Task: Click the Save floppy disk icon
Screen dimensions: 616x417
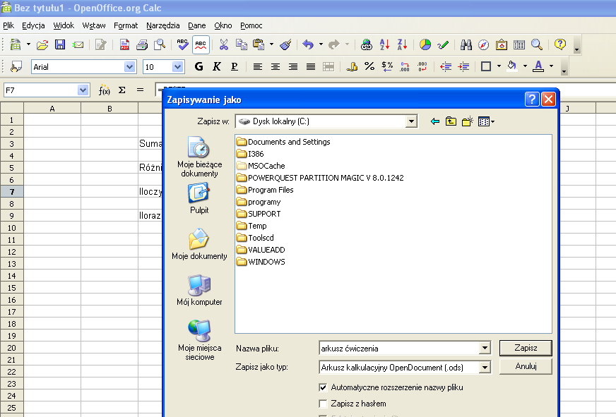Action: click(60, 44)
